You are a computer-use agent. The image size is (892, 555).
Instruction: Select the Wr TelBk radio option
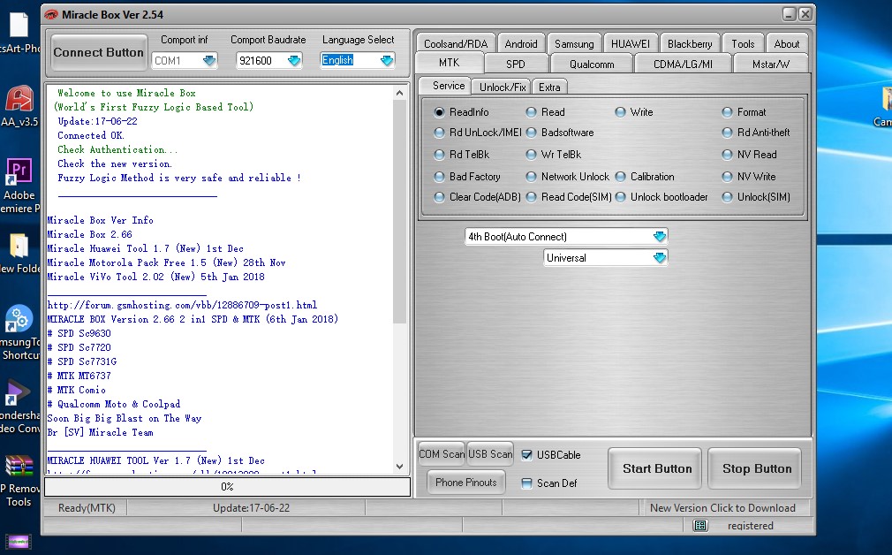pos(531,155)
